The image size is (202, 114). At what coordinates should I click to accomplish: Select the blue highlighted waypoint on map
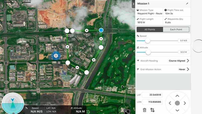(x=101, y=30)
